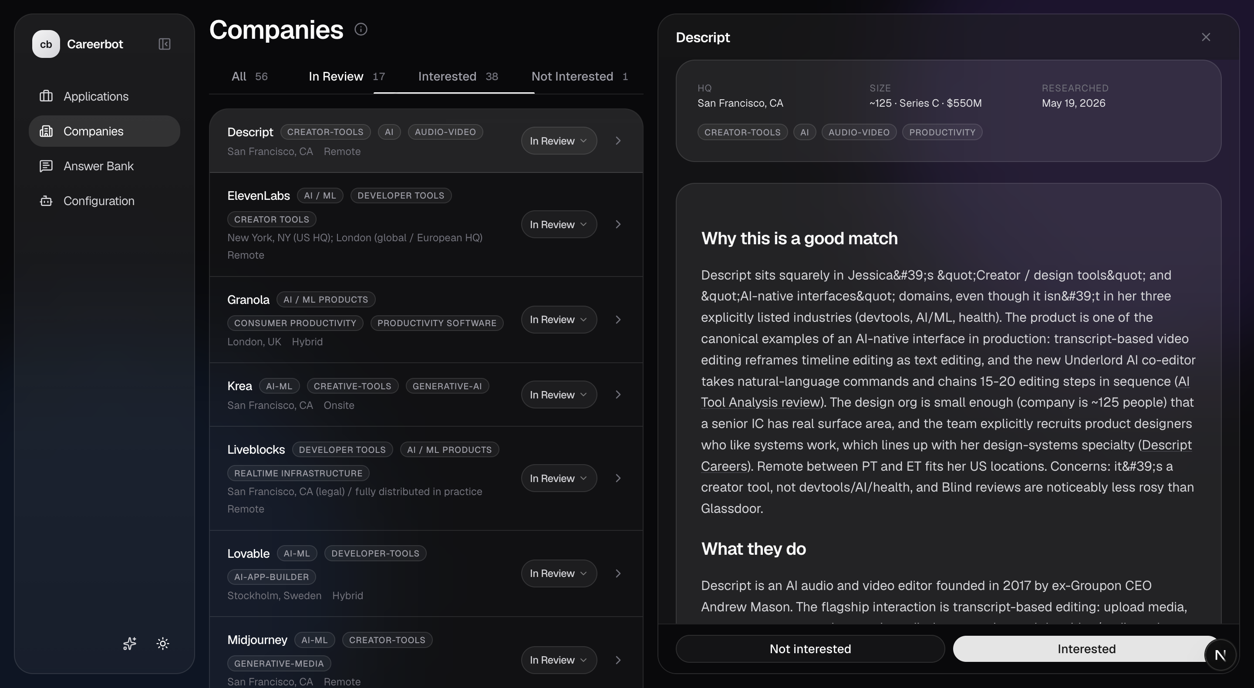Image resolution: width=1254 pixels, height=688 pixels.
Task: Expand Descript In Review status dropdown
Action: click(559, 141)
